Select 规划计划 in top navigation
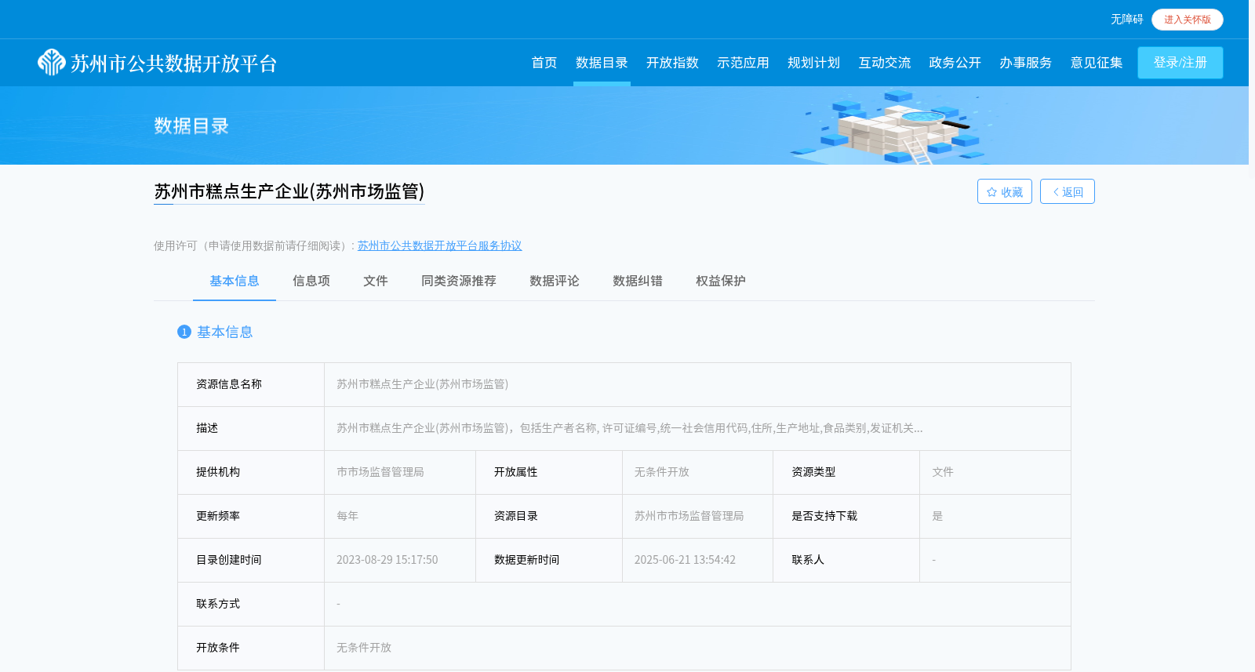The image size is (1255, 672). pyautogui.click(x=813, y=63)
